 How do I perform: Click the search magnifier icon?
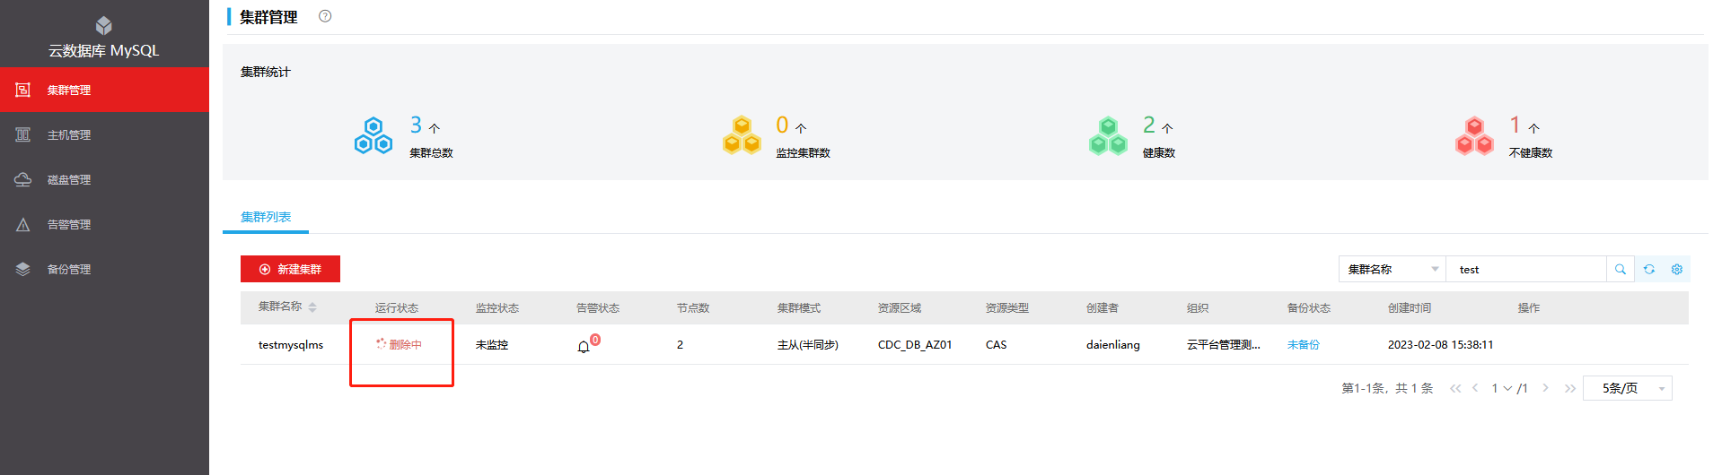(1620, 269)
